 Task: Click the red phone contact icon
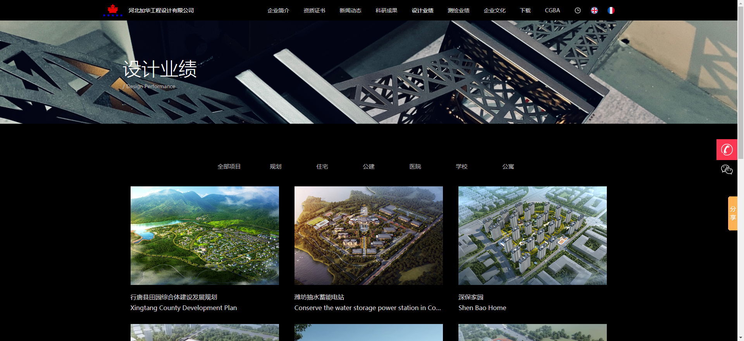point(727,150)
